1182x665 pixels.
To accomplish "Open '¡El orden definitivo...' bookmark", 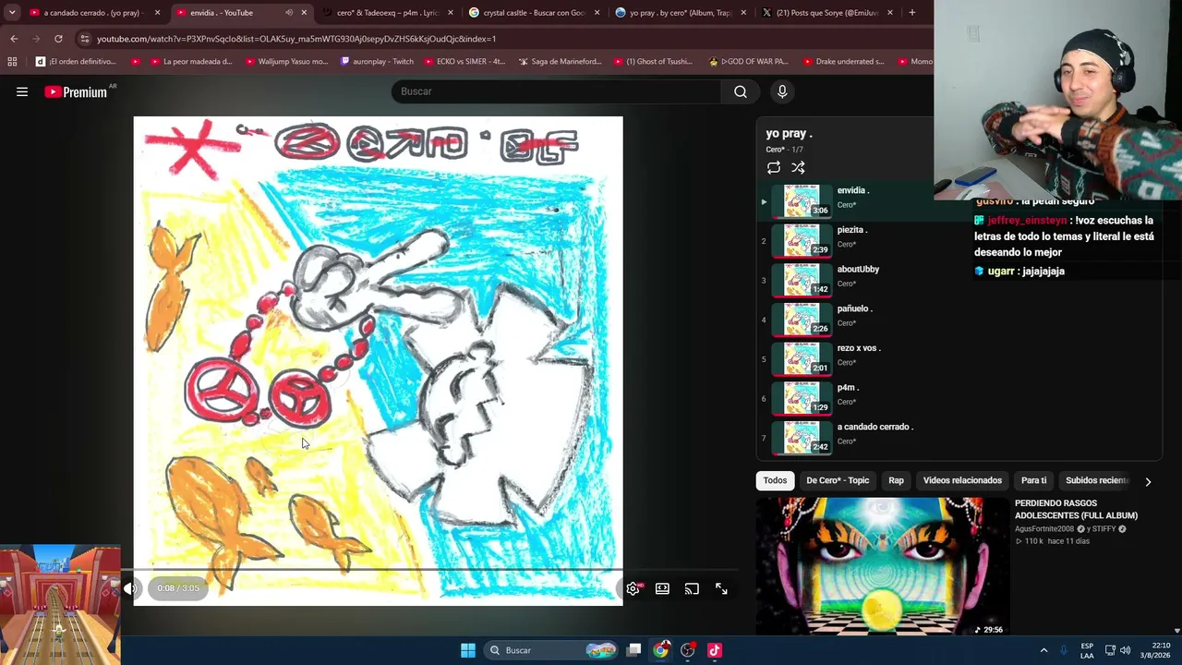I will [x=76, y=62].
